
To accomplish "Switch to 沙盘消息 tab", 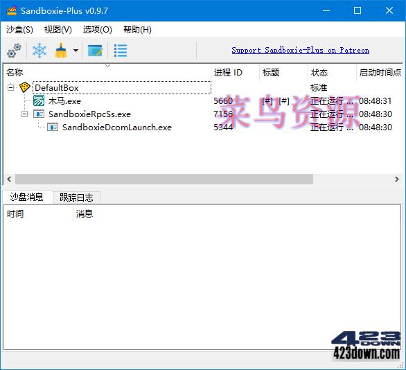I will [27, 197].
